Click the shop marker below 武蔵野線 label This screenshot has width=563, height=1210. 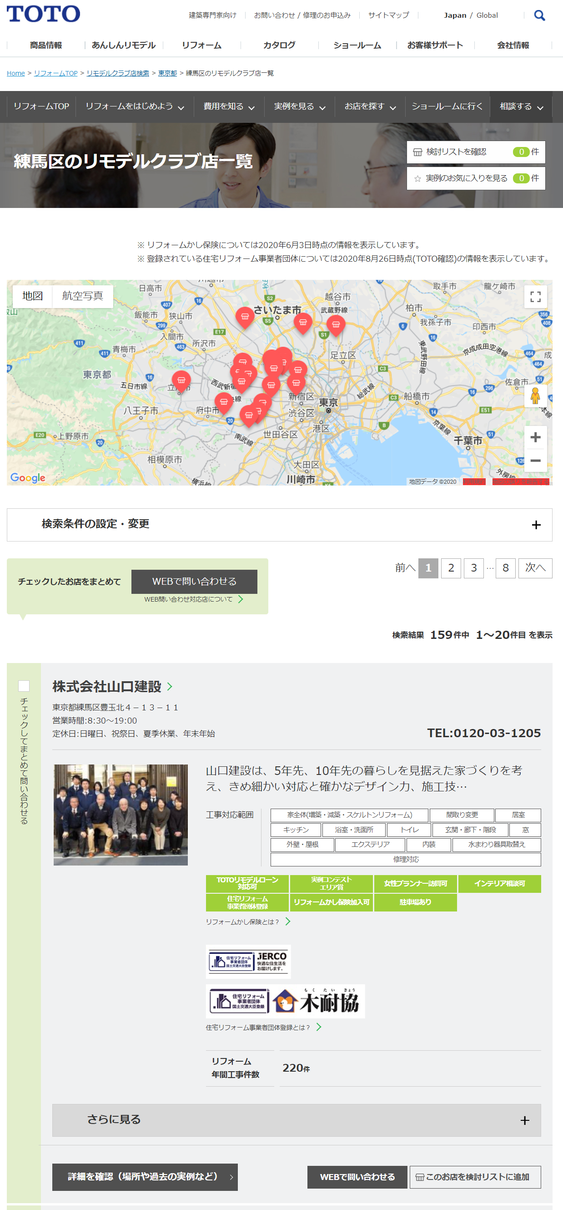[336, 325]
